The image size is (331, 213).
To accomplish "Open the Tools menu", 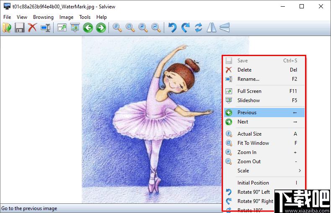I will pyautogui.click(x=85, y=17).
